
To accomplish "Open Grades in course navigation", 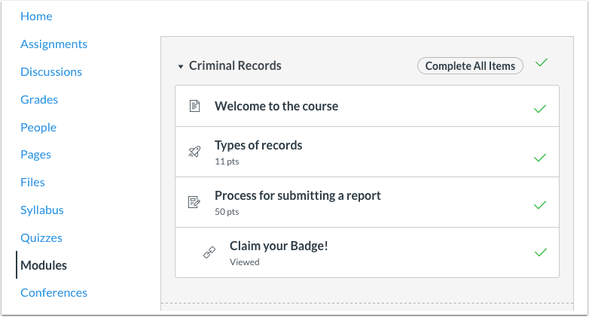I will coord(39,99).
